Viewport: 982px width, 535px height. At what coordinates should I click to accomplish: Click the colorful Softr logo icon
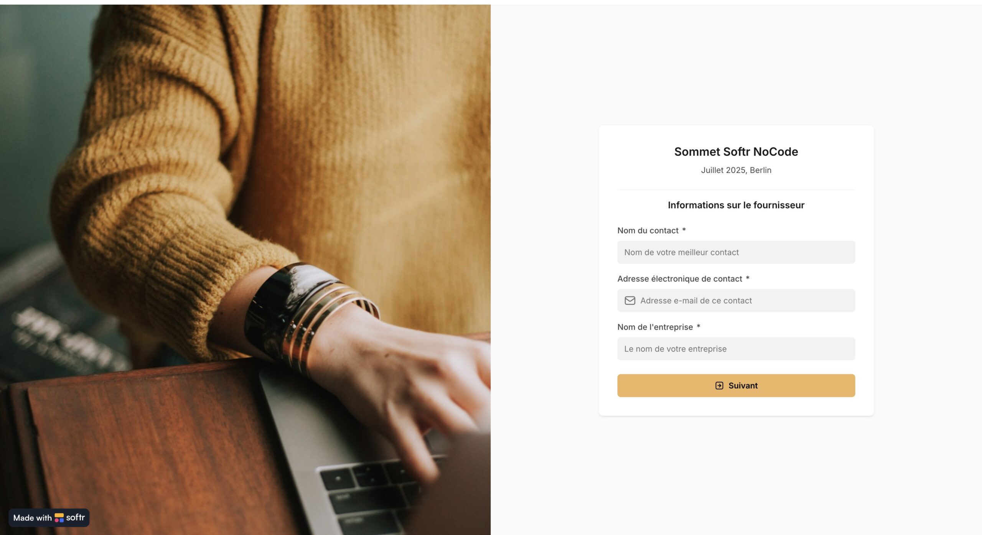[59, 518]
